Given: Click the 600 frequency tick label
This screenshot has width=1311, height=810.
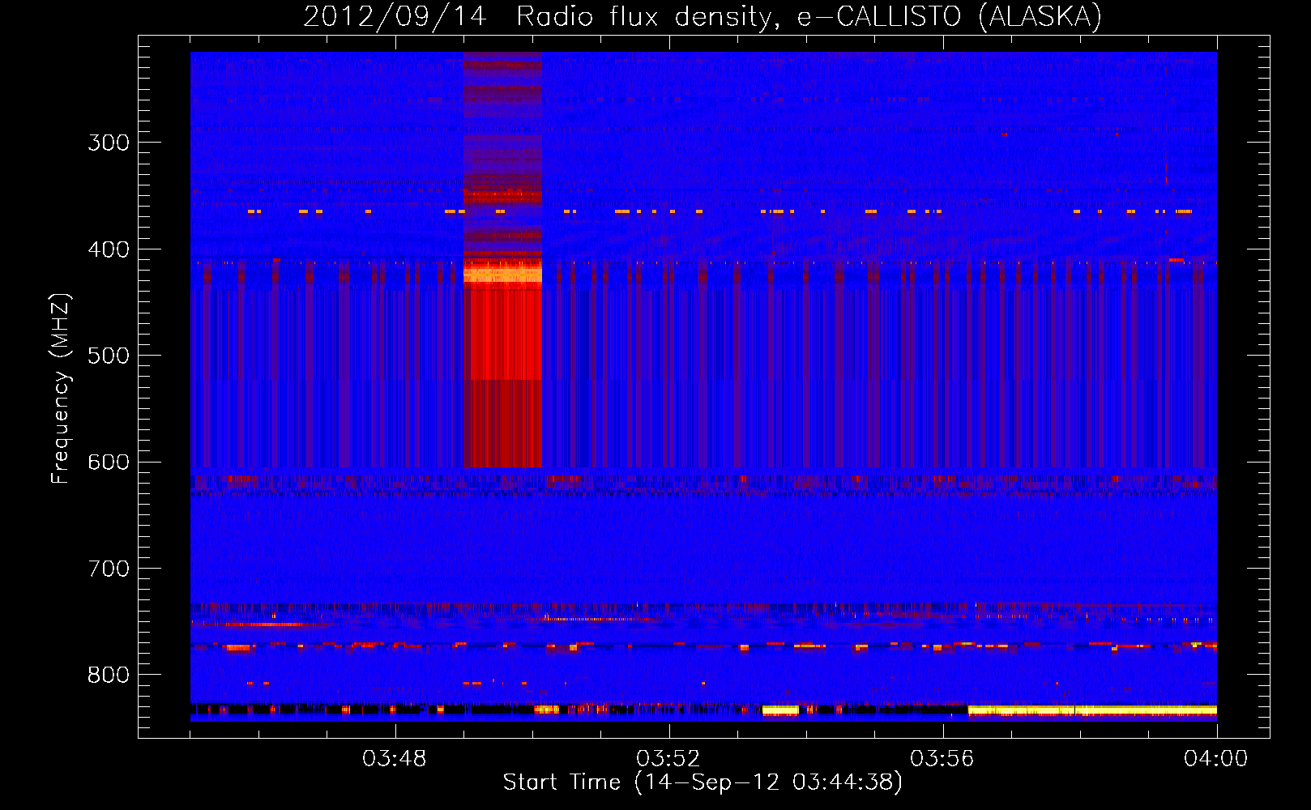Looking at the screenshot, I should pyautogui.click(x=109, y=463).
